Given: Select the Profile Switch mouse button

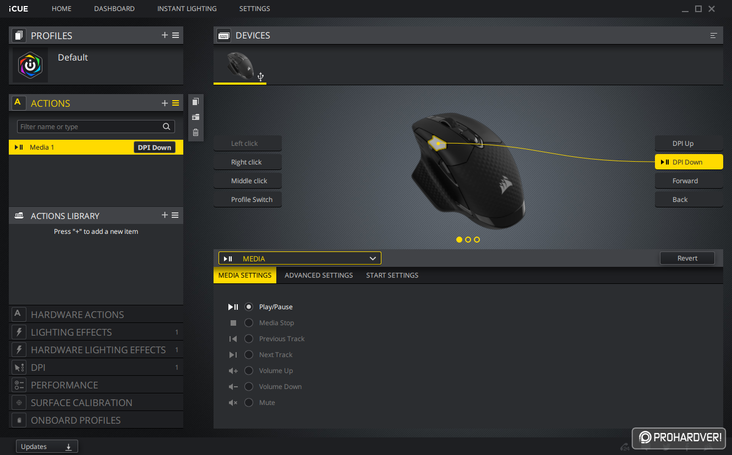Looking at the screenshot, I should [248, 200].
